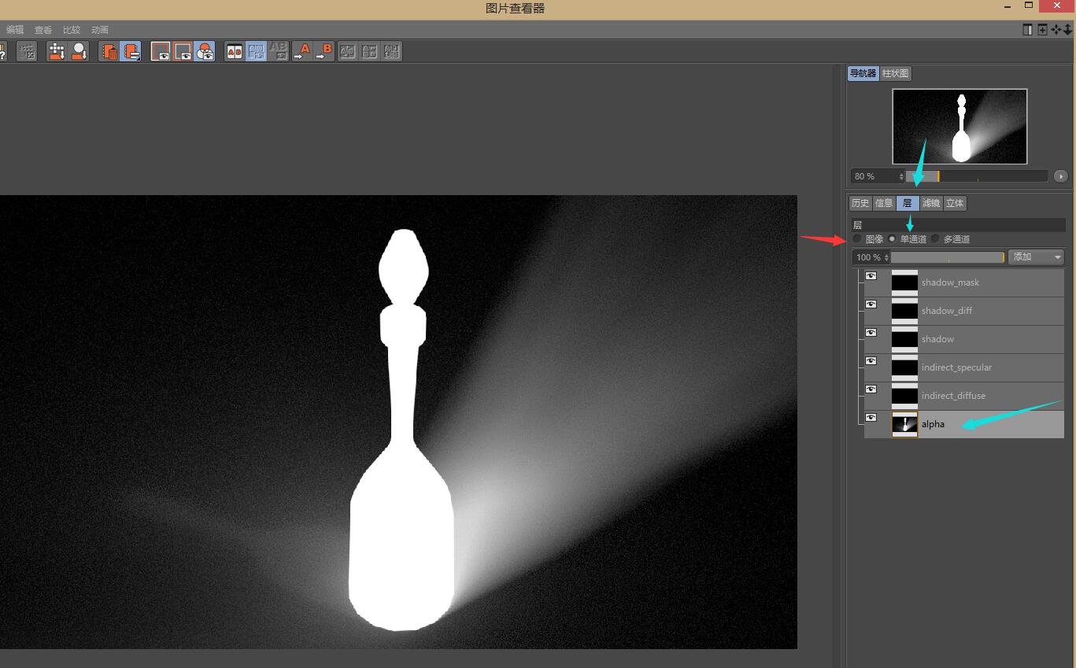Click the split panel icon at top right
Image resolution: width=1076 pixels, height=668 pixels.
pyautogui.click(x=1027, y=29)
